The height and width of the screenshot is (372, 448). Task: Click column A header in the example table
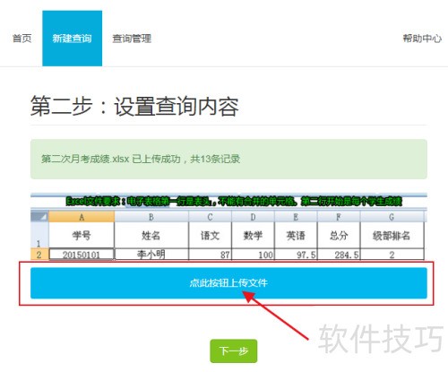[82, 217]
